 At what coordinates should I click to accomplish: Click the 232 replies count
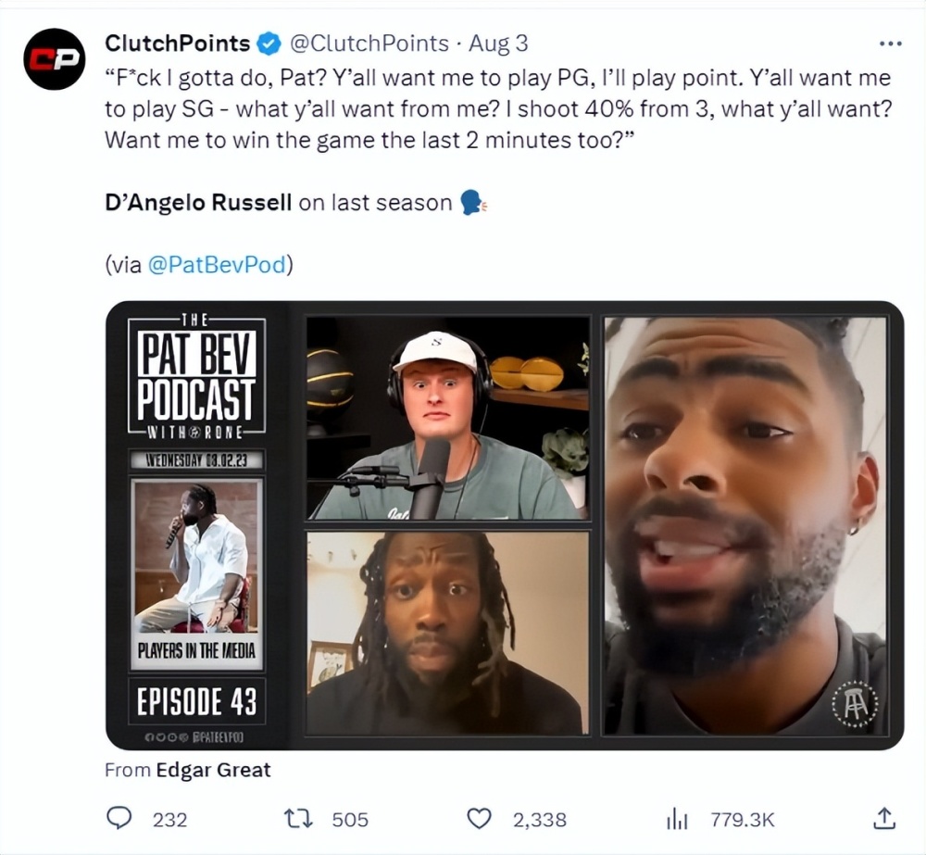tap(170, 820)
